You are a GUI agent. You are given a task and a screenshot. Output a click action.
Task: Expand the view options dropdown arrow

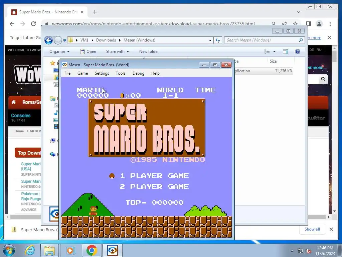pos(275,52)
